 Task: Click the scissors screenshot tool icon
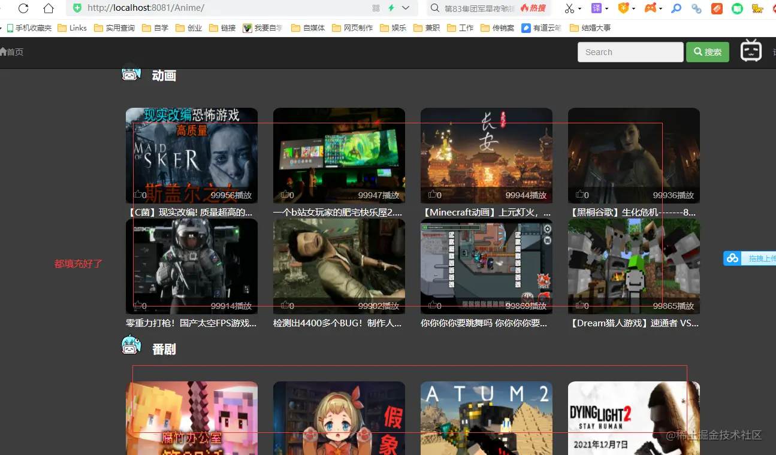pos(569,8)
